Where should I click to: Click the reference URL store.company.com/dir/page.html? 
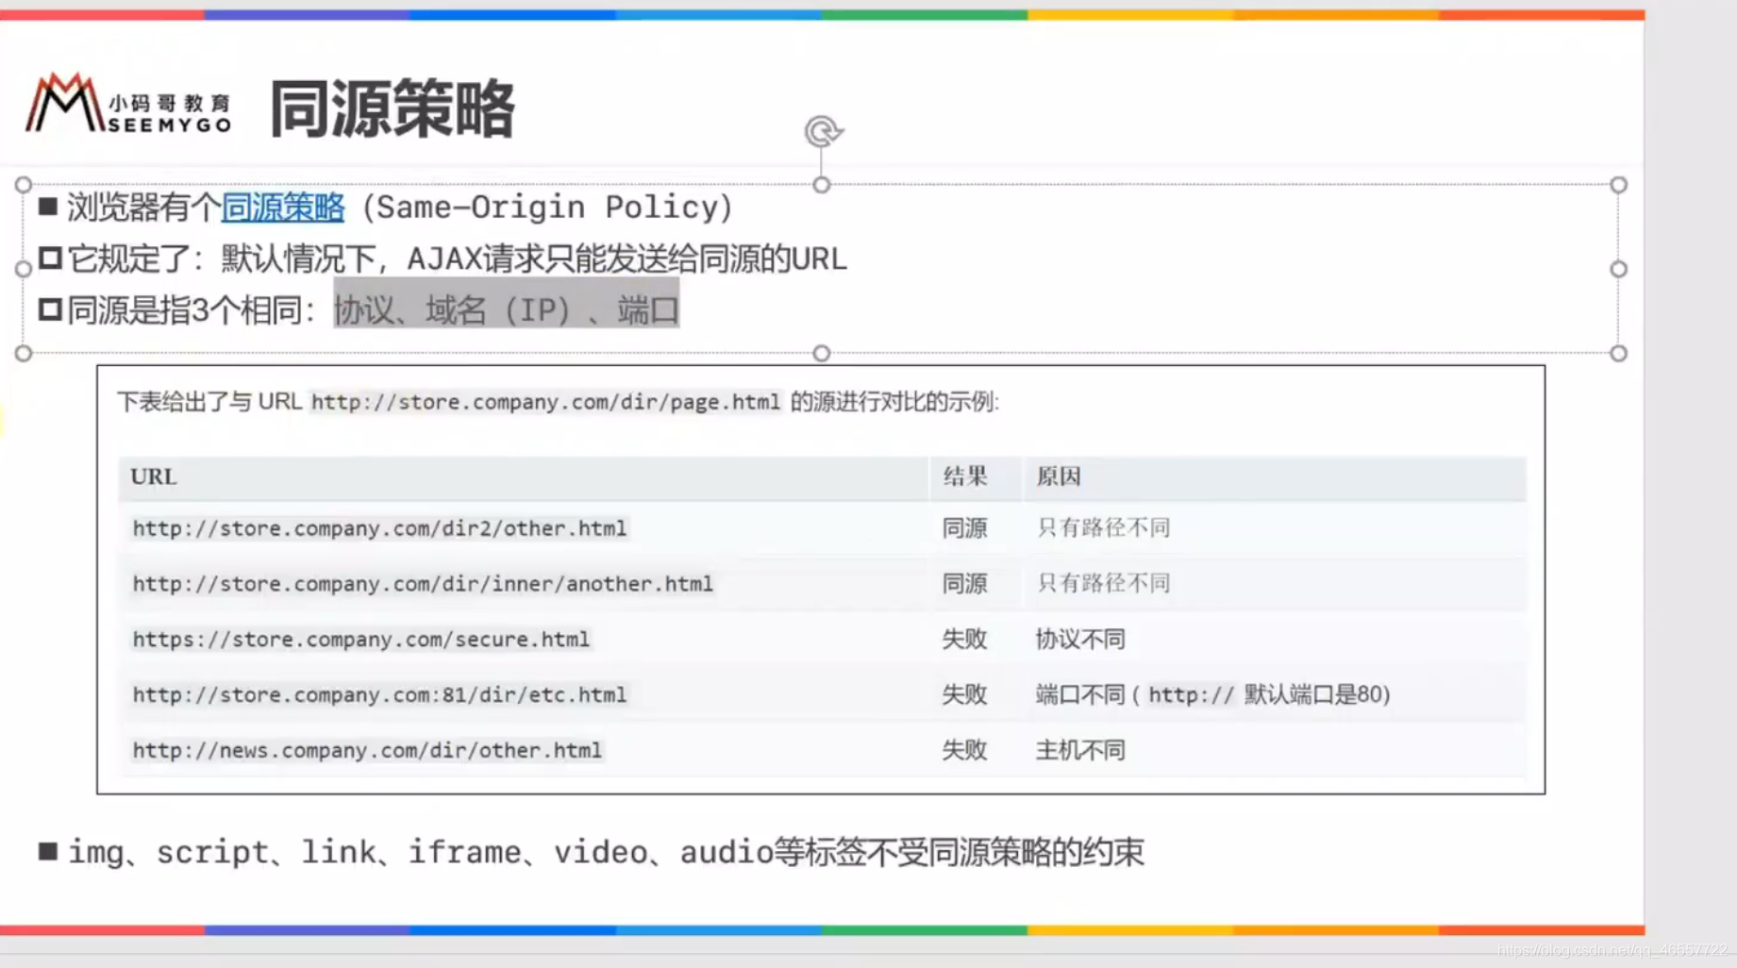546,403
